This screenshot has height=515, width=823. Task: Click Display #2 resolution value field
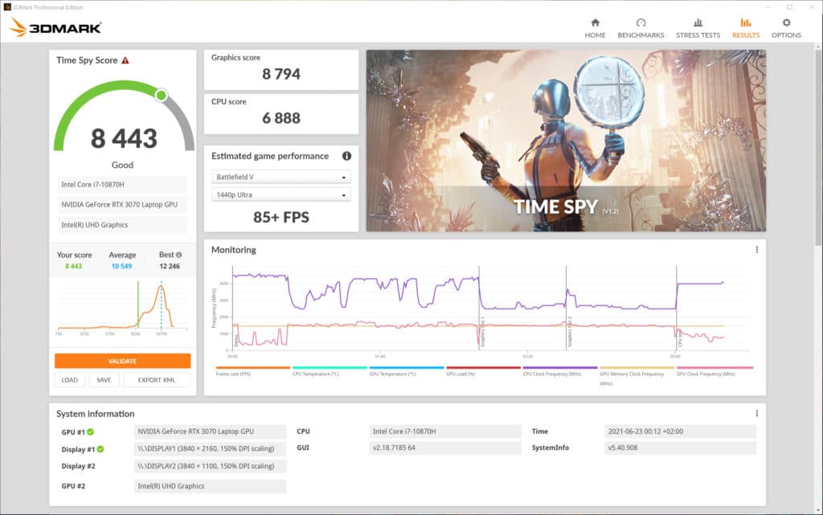[x=210, y=466]
